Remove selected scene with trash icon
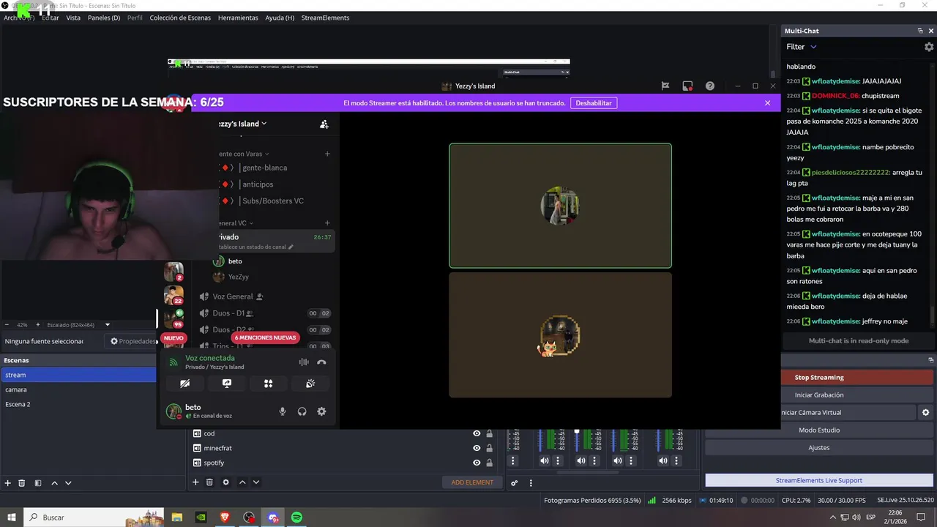The height and width of the screenshot is (527, 937). pos(22,482)
